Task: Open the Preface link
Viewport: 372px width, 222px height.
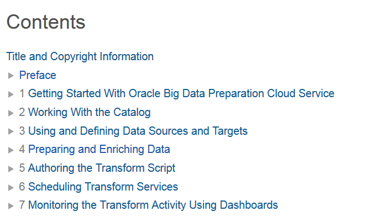Action: pos(38,75)
